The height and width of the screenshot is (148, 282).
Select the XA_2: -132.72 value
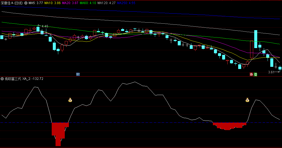tap(33, 79)
